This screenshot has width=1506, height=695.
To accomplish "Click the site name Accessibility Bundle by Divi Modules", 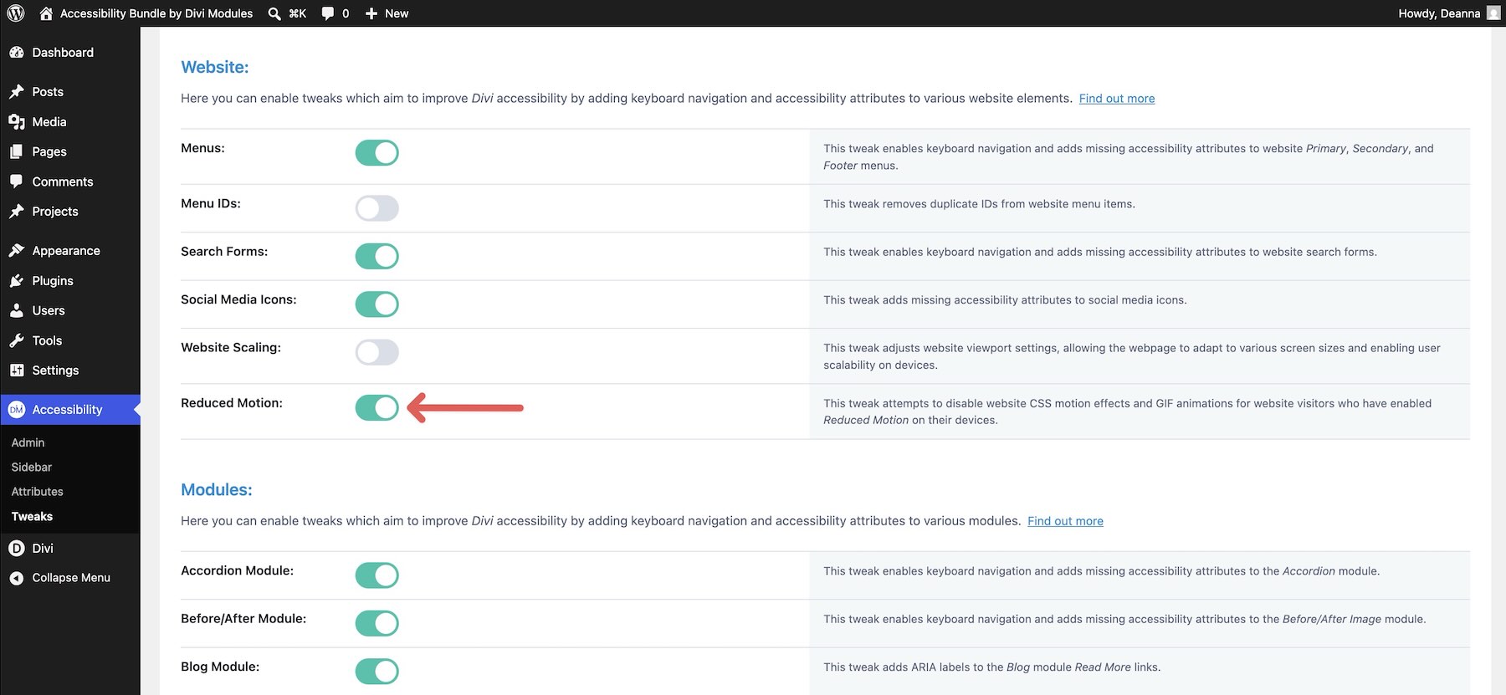I will (156, 13).
